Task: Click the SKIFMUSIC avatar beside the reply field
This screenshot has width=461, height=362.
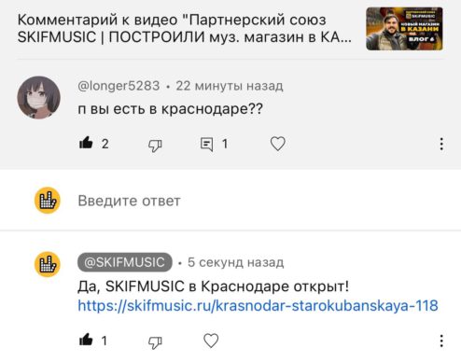Action: [48, 200]
